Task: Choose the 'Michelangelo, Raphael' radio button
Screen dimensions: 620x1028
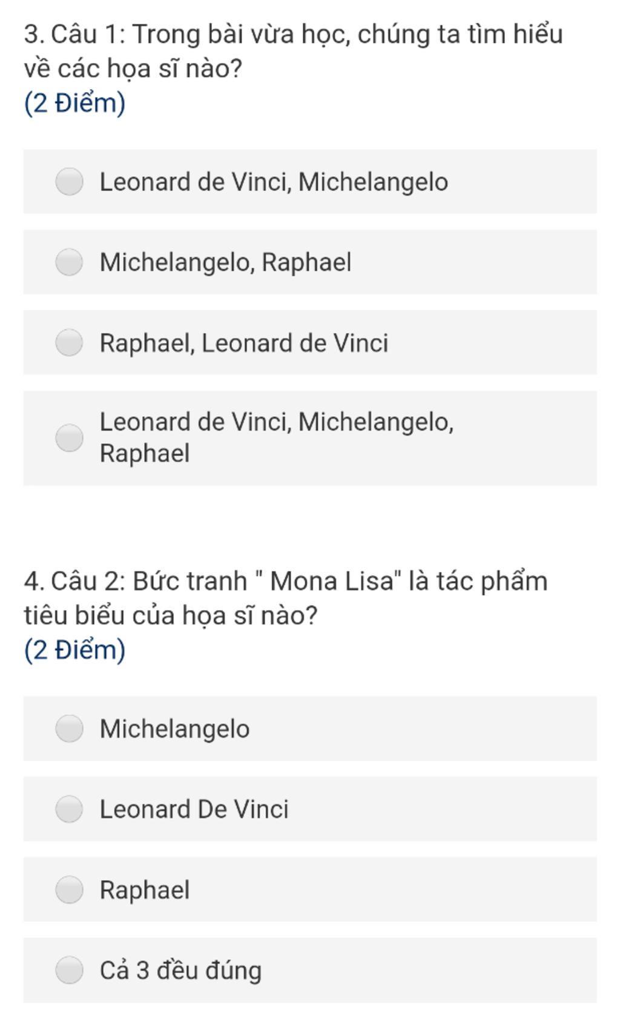Action: click(69, 262)
